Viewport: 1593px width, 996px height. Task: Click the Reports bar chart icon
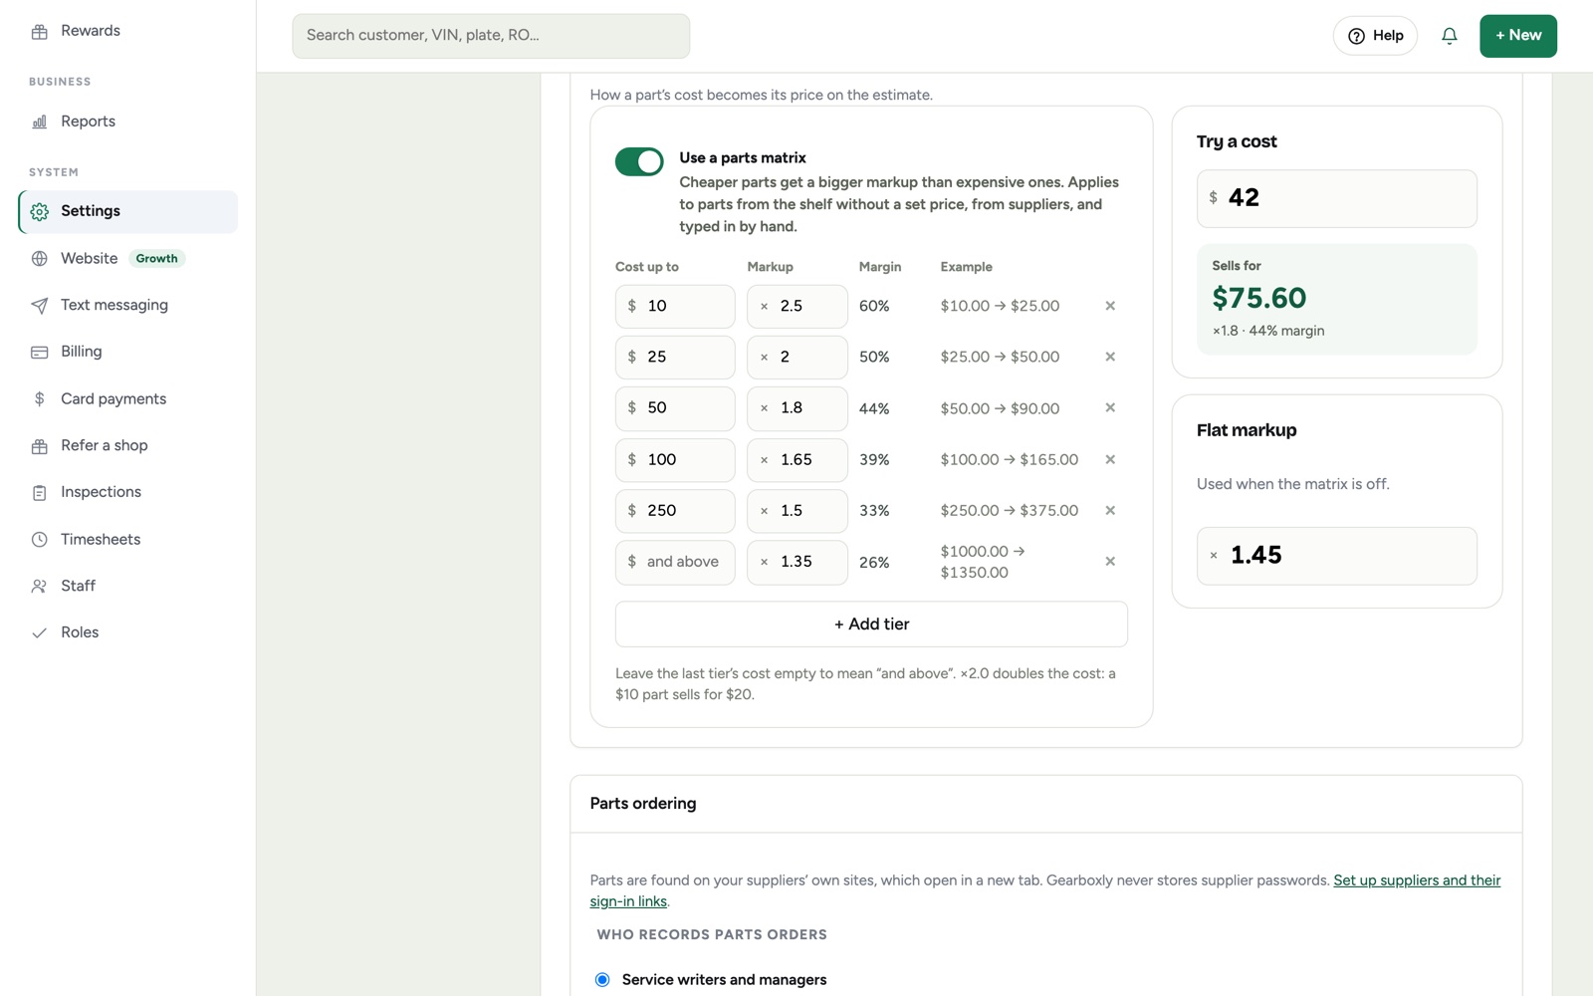(x=40, y=122)
